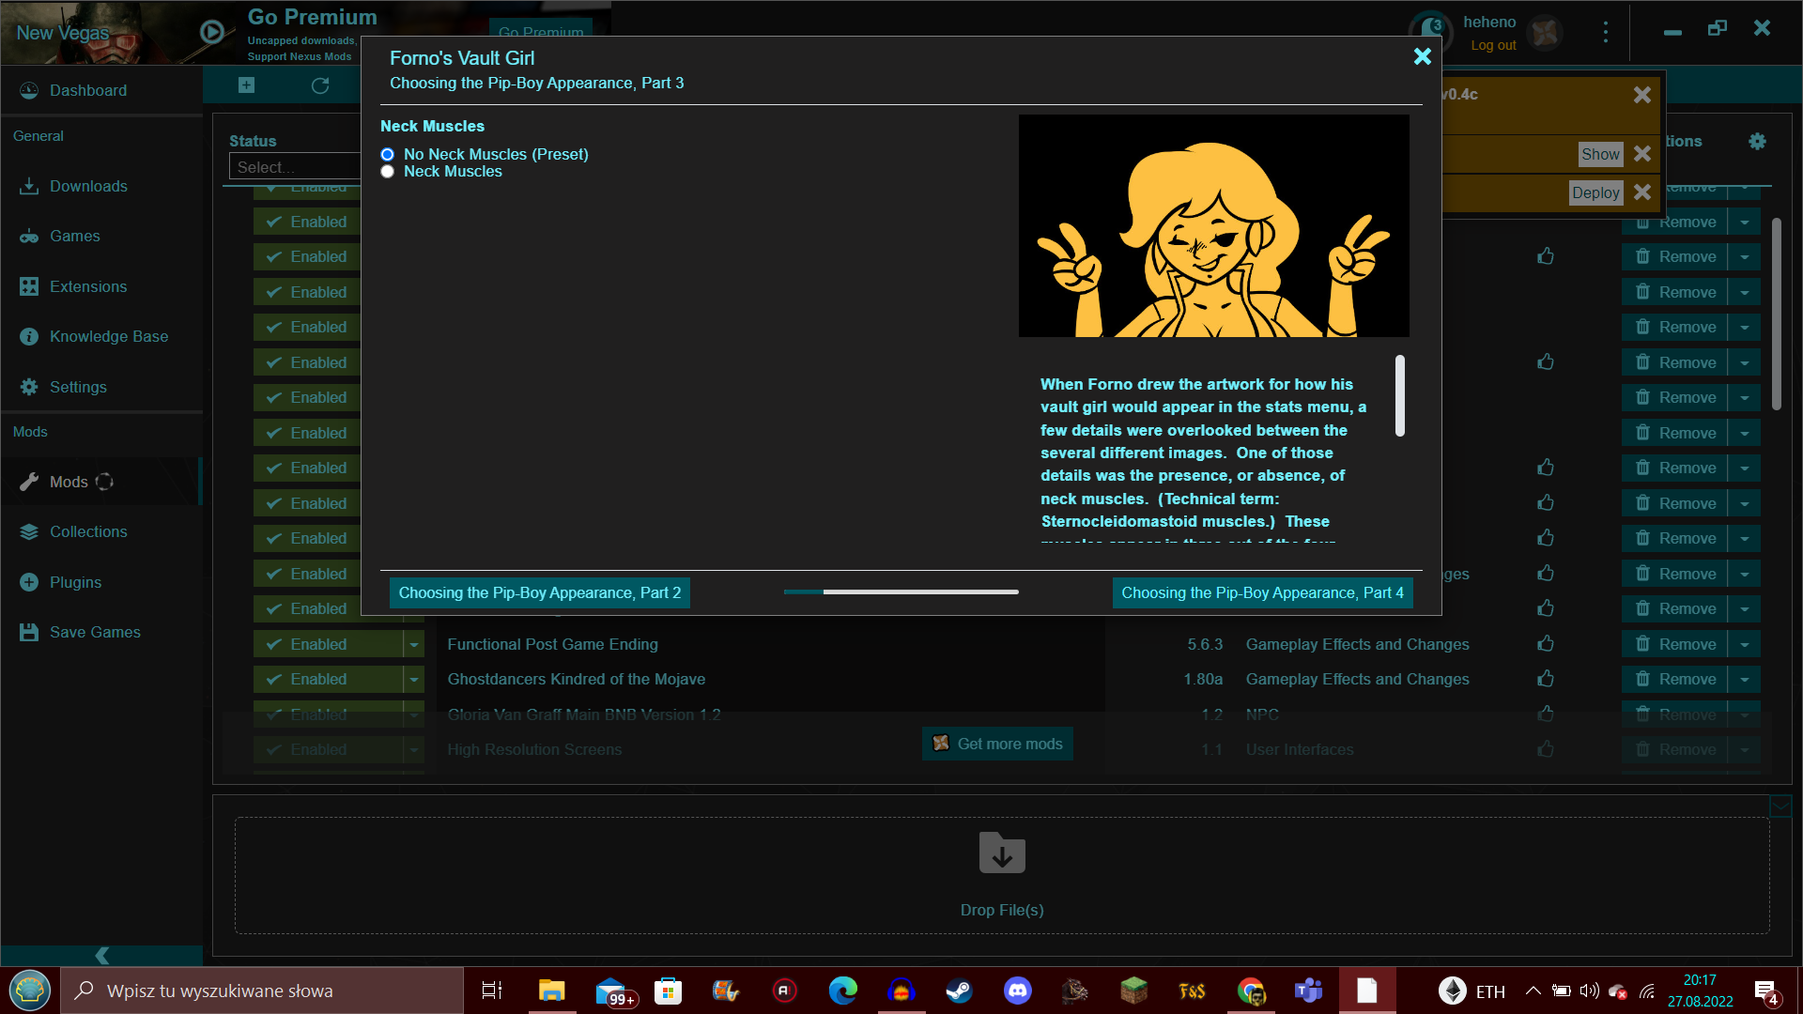The image size is (1803, 1014).
Task: Click Deploy on the notification
Action: 1595,192
